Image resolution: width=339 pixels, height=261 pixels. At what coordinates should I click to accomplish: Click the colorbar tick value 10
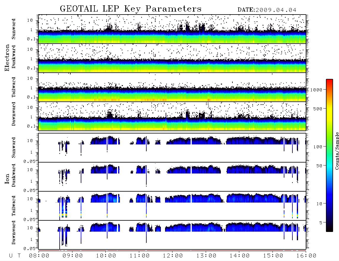319,204
